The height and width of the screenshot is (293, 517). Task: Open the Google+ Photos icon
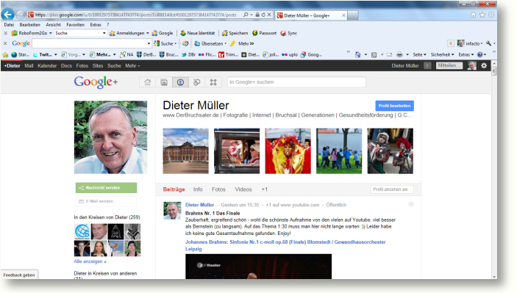[164, 82]
